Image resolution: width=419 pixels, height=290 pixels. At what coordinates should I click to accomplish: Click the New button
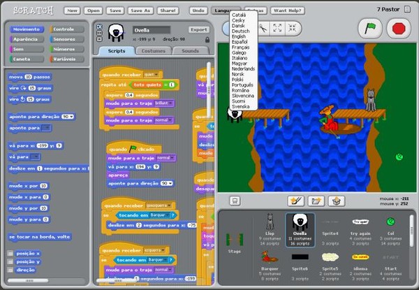[x=72, y=10]
